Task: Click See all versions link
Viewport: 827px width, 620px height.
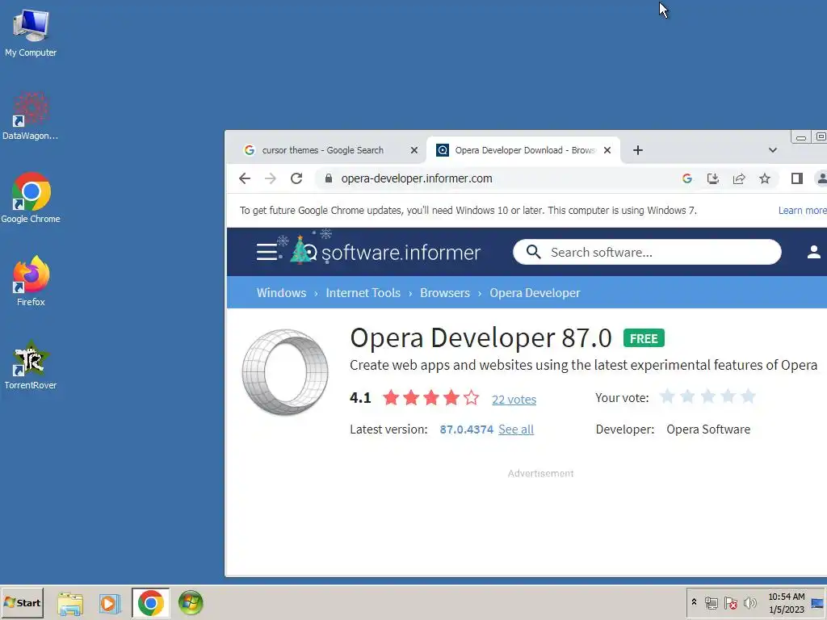Action: (x=516, y=429)
